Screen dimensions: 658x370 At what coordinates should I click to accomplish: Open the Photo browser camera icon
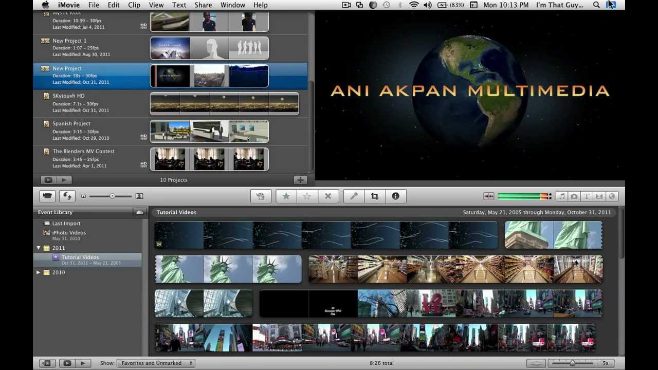tap(574, 196)
